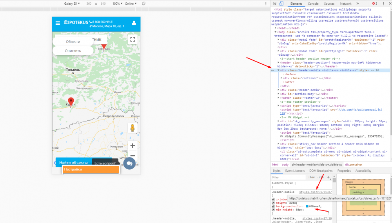Screen dimensions: 392x223
Task: Click the user profile icon in header
Action: [x=134, y=23]
